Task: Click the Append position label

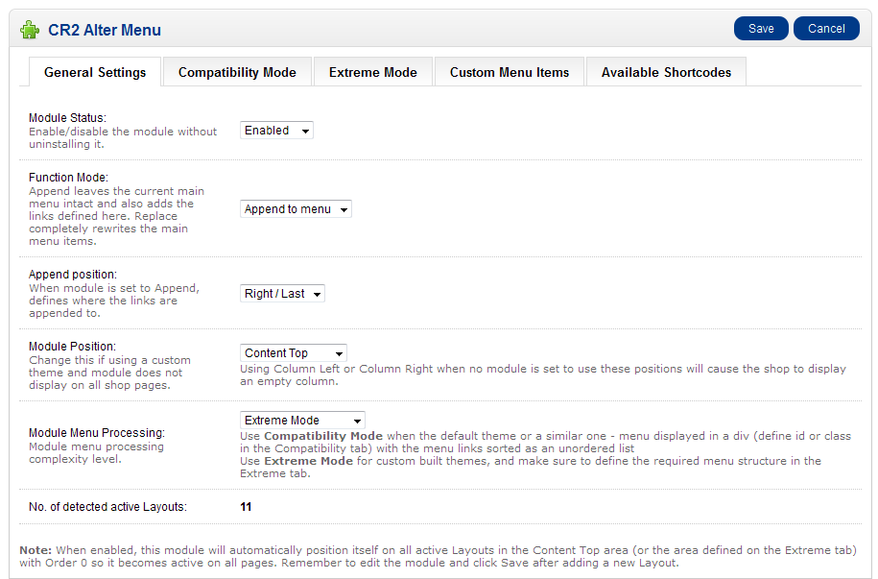Action: tap(73, 275)
